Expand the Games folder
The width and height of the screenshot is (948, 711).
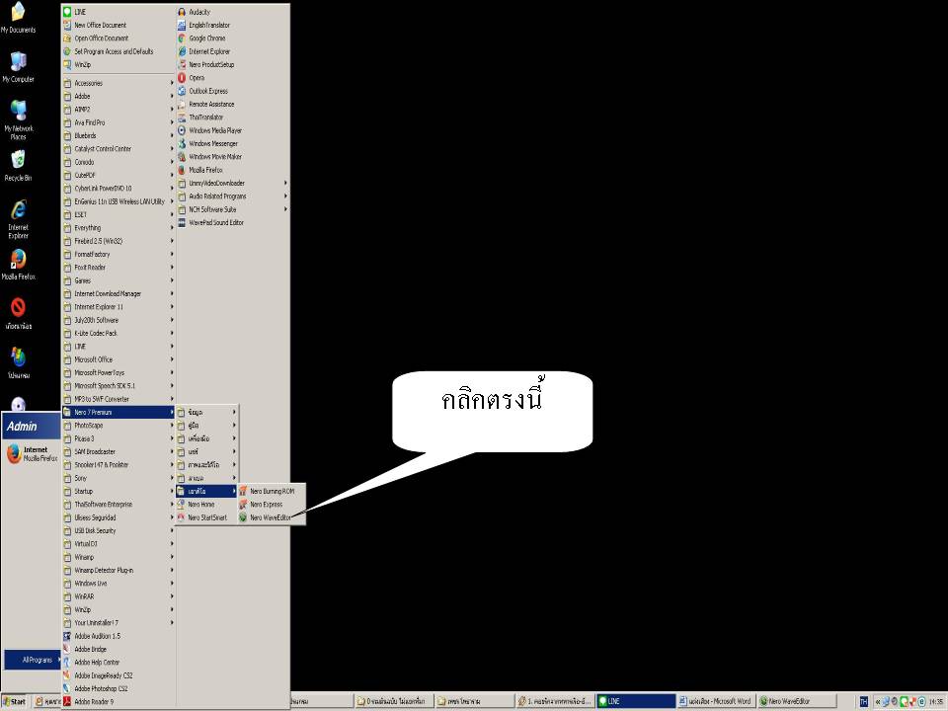(118, 280)
